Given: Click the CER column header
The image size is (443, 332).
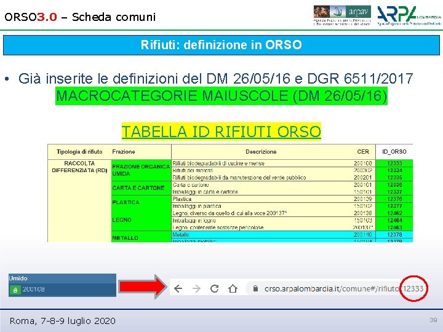Looking at the screenshot, I should [363, 152].
